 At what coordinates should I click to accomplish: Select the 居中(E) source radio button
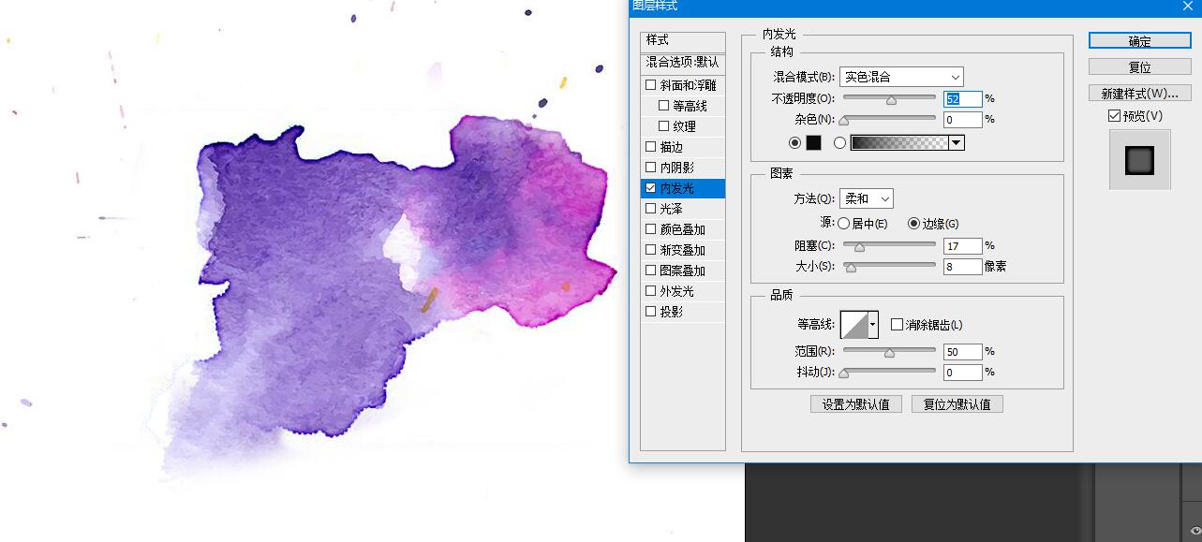click(844, 224)
